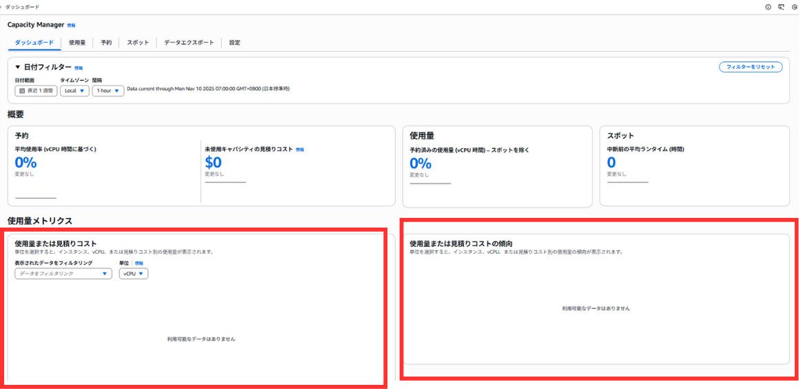
Task: Switch to the 予約 tab
Action: click(106, 43)
